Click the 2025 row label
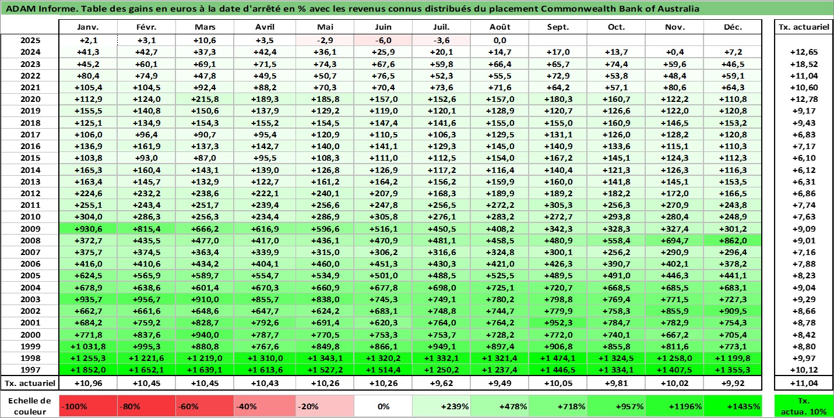Image resolution: width=834 pixels, height=418 pixels. [30, 40]
